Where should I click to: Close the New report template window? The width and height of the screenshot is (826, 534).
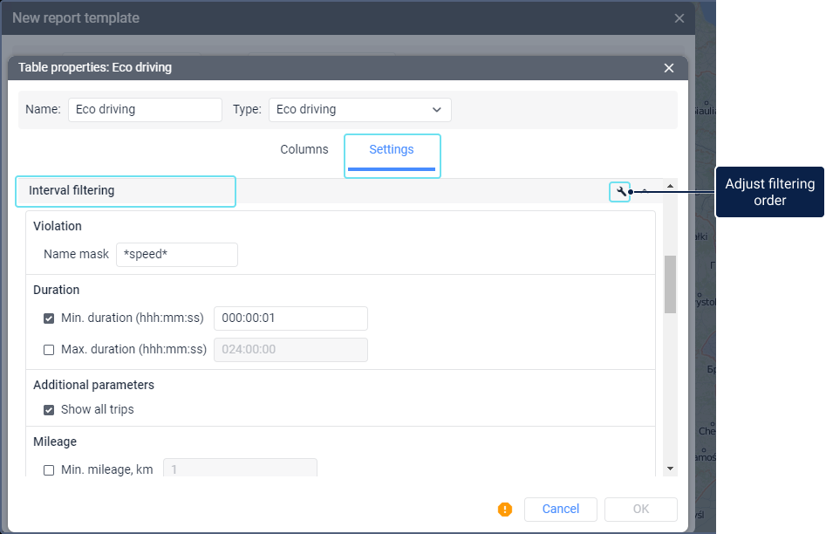(x=679, y=18)
